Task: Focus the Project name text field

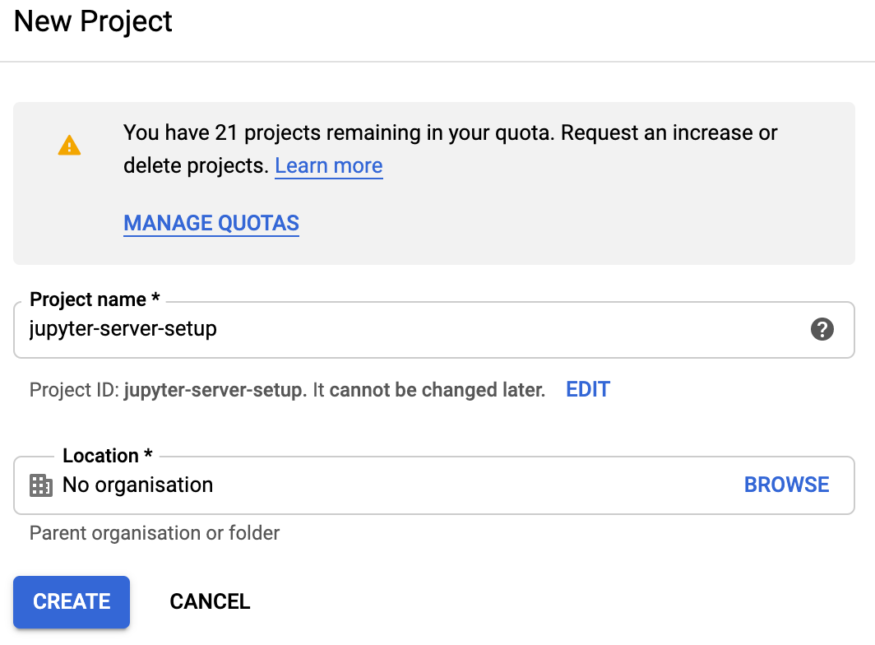Action: (x=411, y=330)
